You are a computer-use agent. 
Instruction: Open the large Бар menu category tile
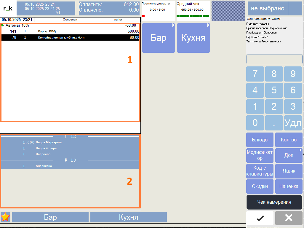coord(159,38)
